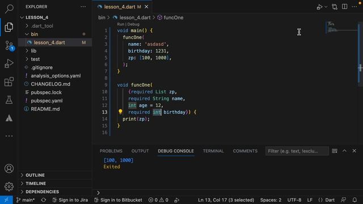
Task: Open changes compare icon in editor toolbar
Action: [335, 7]
